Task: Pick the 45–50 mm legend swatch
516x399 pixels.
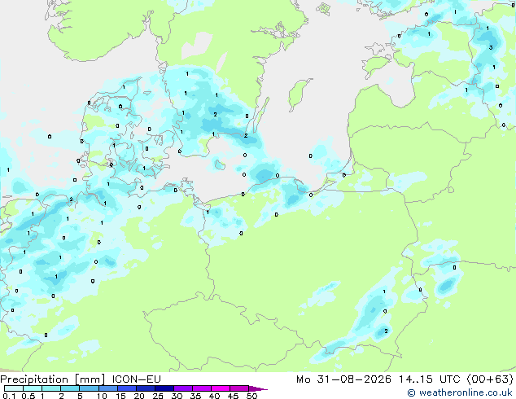Action: pos(239,388)
